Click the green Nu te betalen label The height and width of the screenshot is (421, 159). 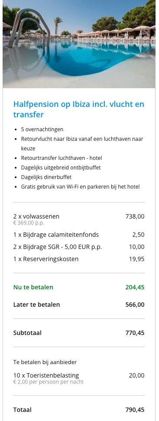(x=33, y=287)
